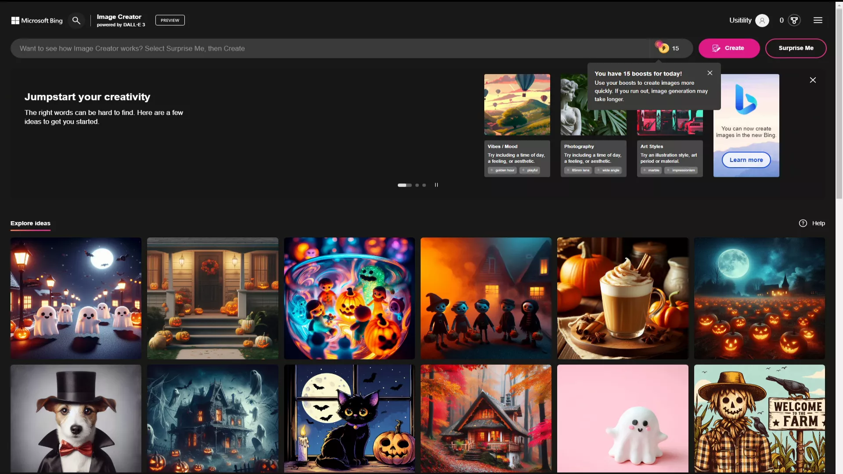Open the Usitility account avatar
Image resolution: width=843 pixels, height=474 pixels.
pyautogui.click(x=762, y=21)
